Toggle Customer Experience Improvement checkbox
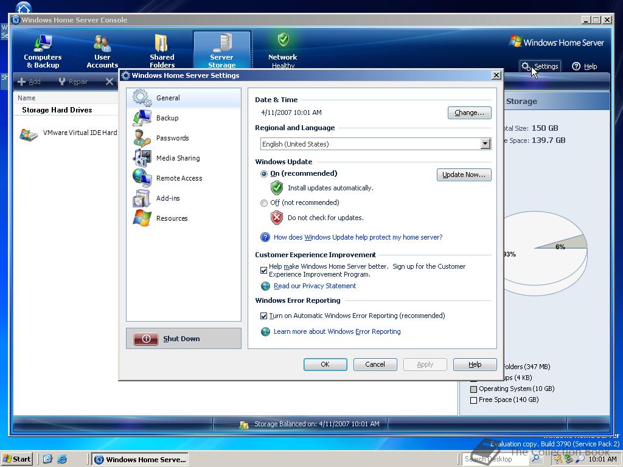This screenshot has height=467, width=623. [x=263, y=271]
